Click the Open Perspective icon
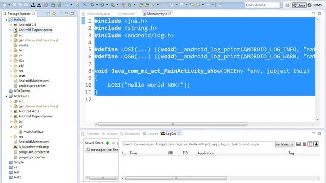Viewport: 326px width, 183px height. click(x=287, y=5)
